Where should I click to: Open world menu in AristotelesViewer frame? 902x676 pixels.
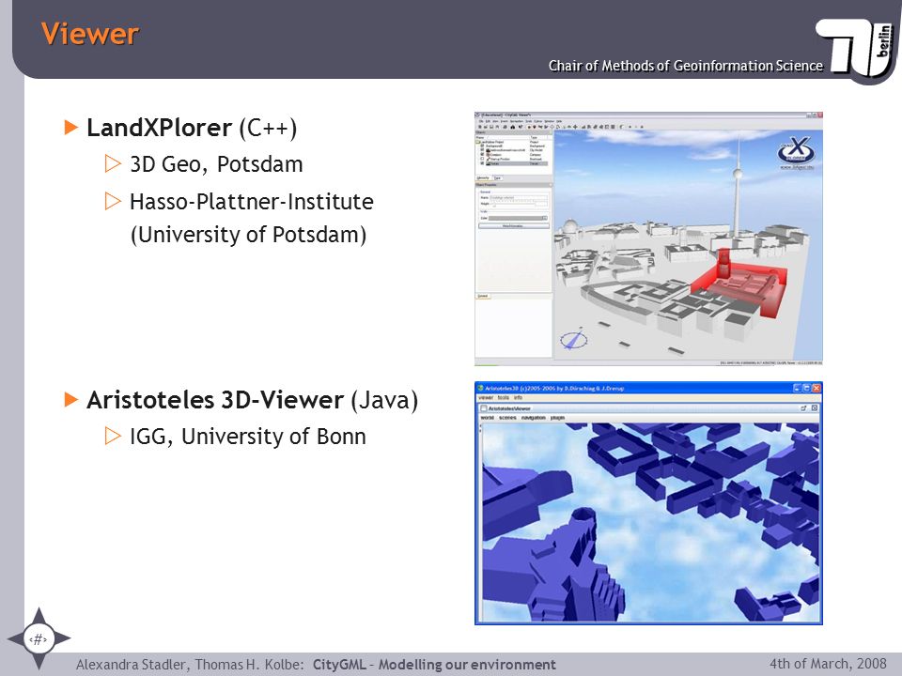(488, 417)
